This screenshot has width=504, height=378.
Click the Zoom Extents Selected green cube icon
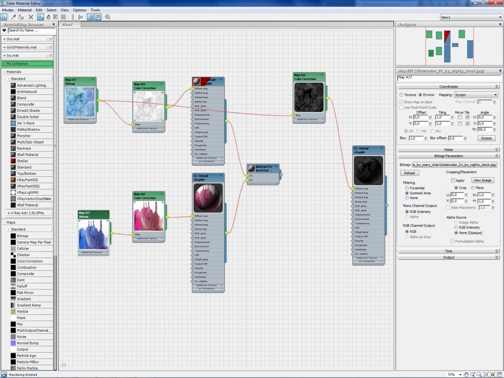(493, 374)
